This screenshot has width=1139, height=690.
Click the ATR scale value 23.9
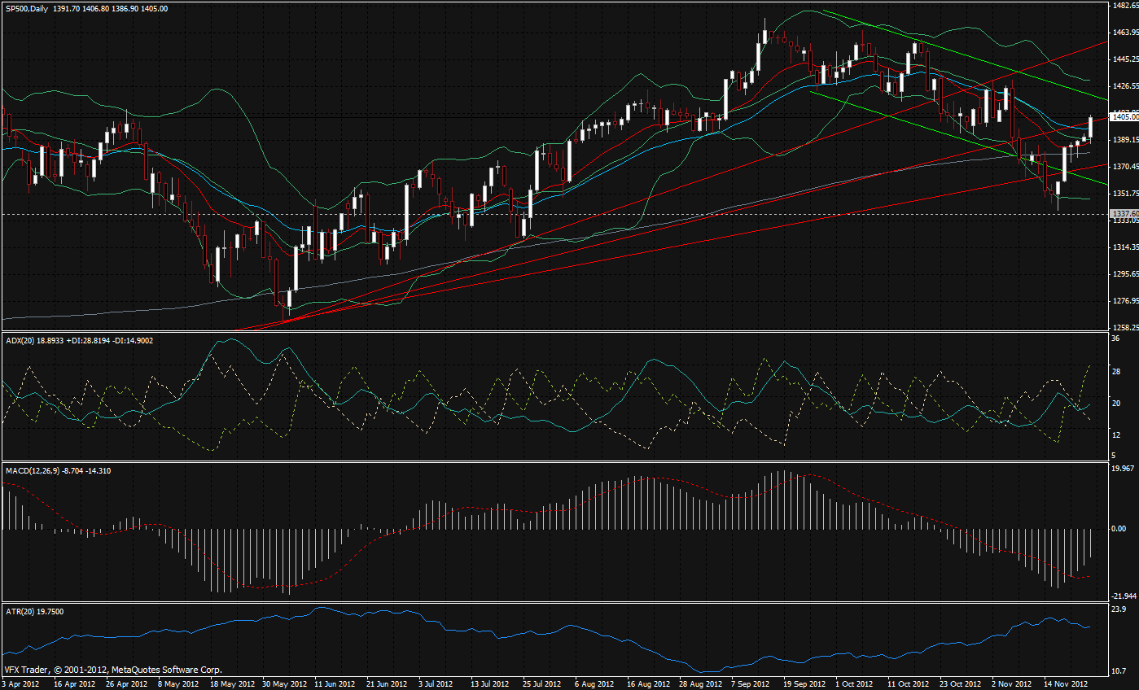coord(1118,609)
